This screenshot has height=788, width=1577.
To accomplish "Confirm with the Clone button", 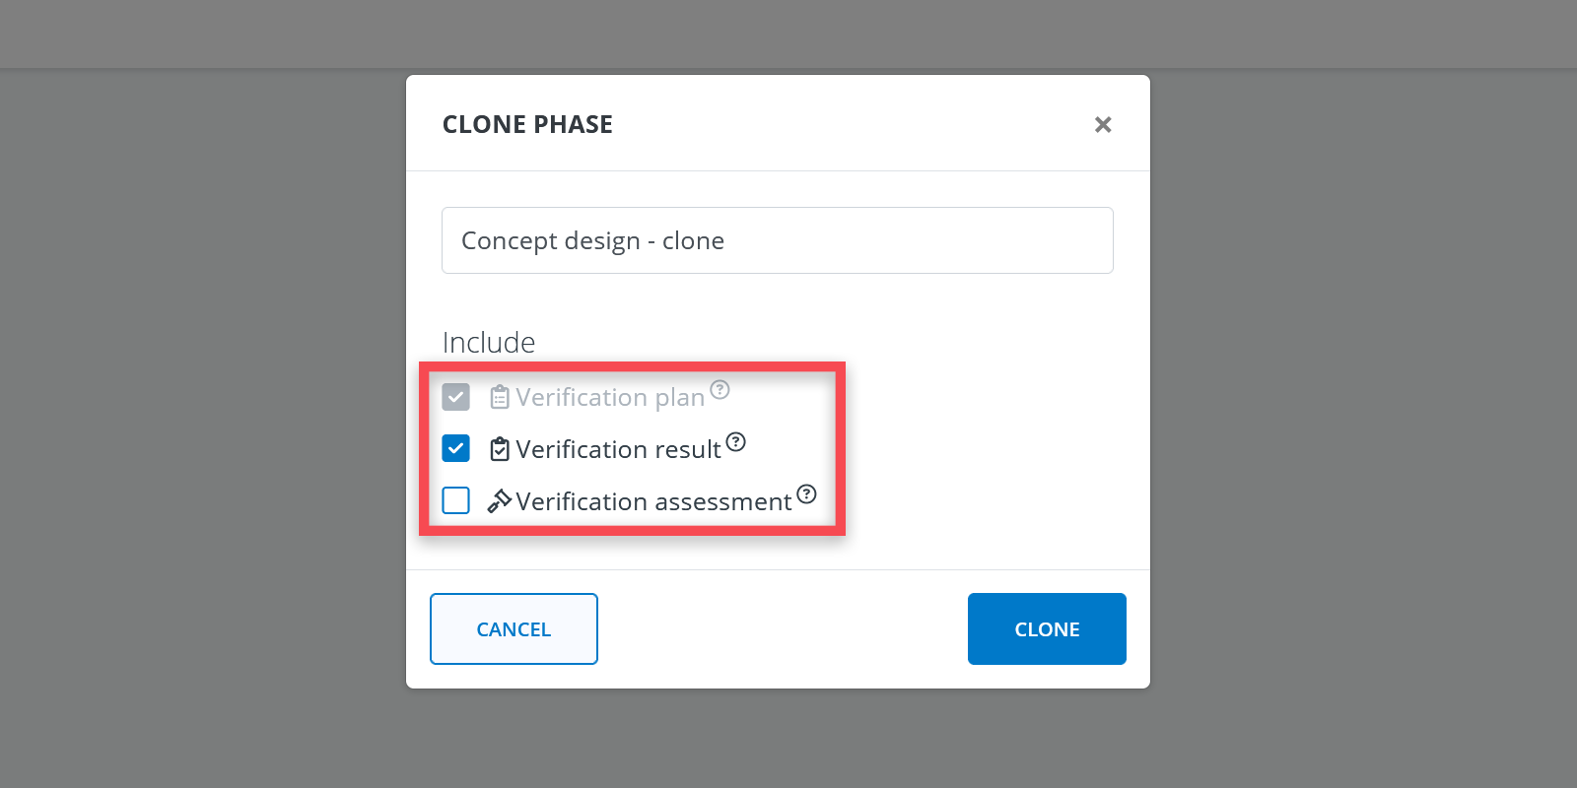I will pyautogui.click(x=1047, y=628).
